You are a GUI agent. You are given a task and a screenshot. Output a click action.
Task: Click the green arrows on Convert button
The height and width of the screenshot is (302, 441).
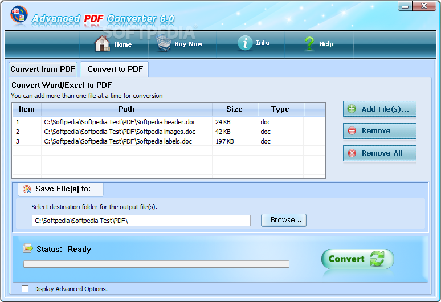tap(377, 258)
